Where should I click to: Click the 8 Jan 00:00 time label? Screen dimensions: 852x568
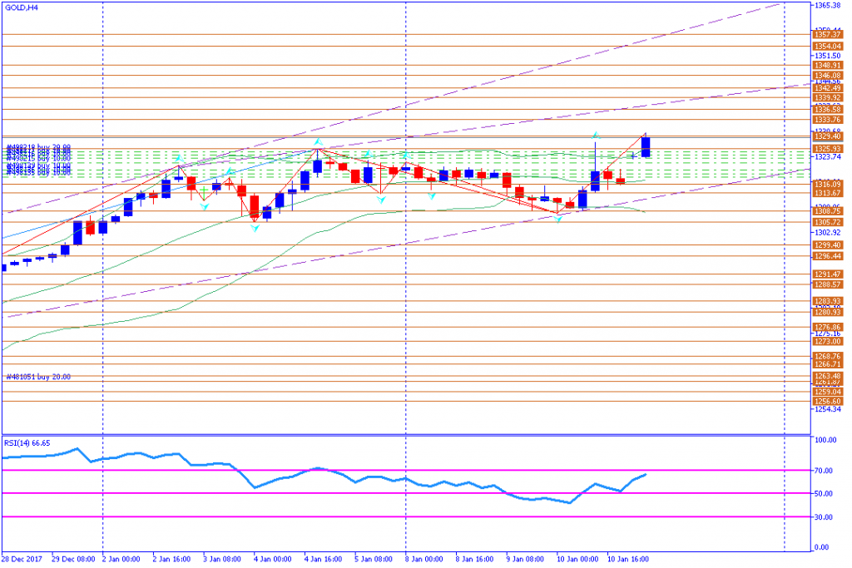424,560
